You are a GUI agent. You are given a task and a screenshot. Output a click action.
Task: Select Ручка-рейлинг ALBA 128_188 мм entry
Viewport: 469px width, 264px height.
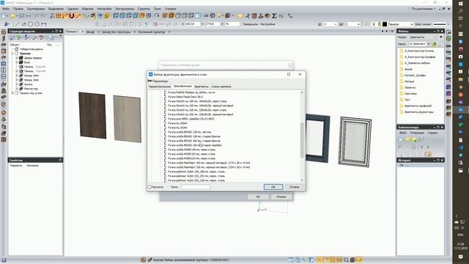[196, 172]
